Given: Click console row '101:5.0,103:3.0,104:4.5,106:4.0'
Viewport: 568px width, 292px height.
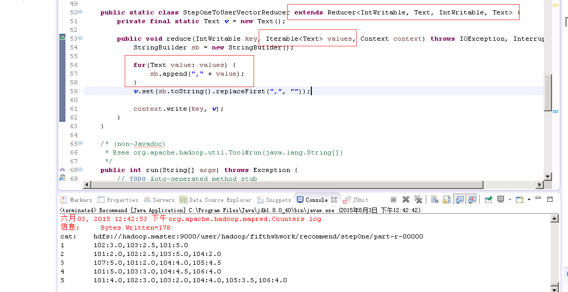Looking at the screenshot, I should tap(157, 271).
